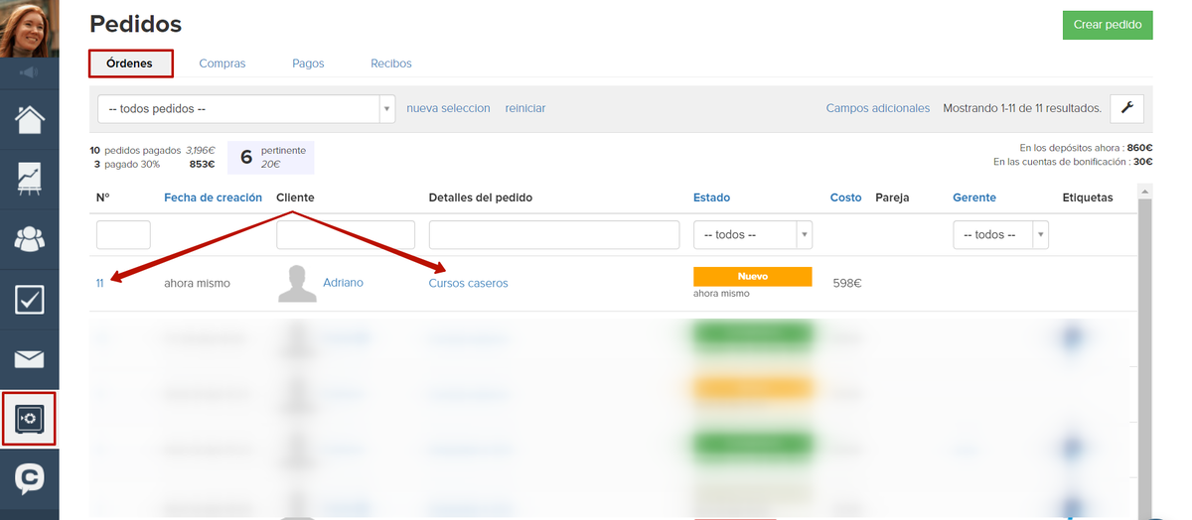Open 'Campos adicionales' link
1192x520 pixels.
click(878, 108)
